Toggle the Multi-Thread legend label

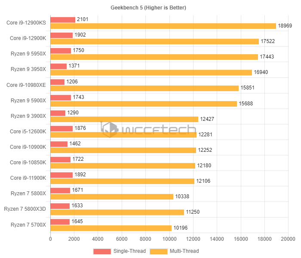tap(184, 251)
